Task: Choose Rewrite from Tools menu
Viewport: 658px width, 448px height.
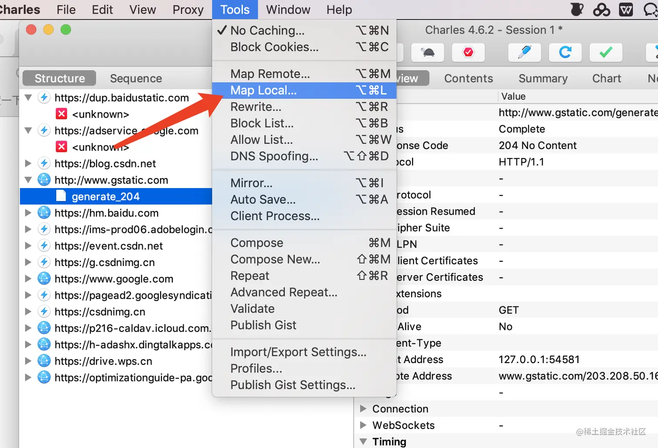Action: 304,107
